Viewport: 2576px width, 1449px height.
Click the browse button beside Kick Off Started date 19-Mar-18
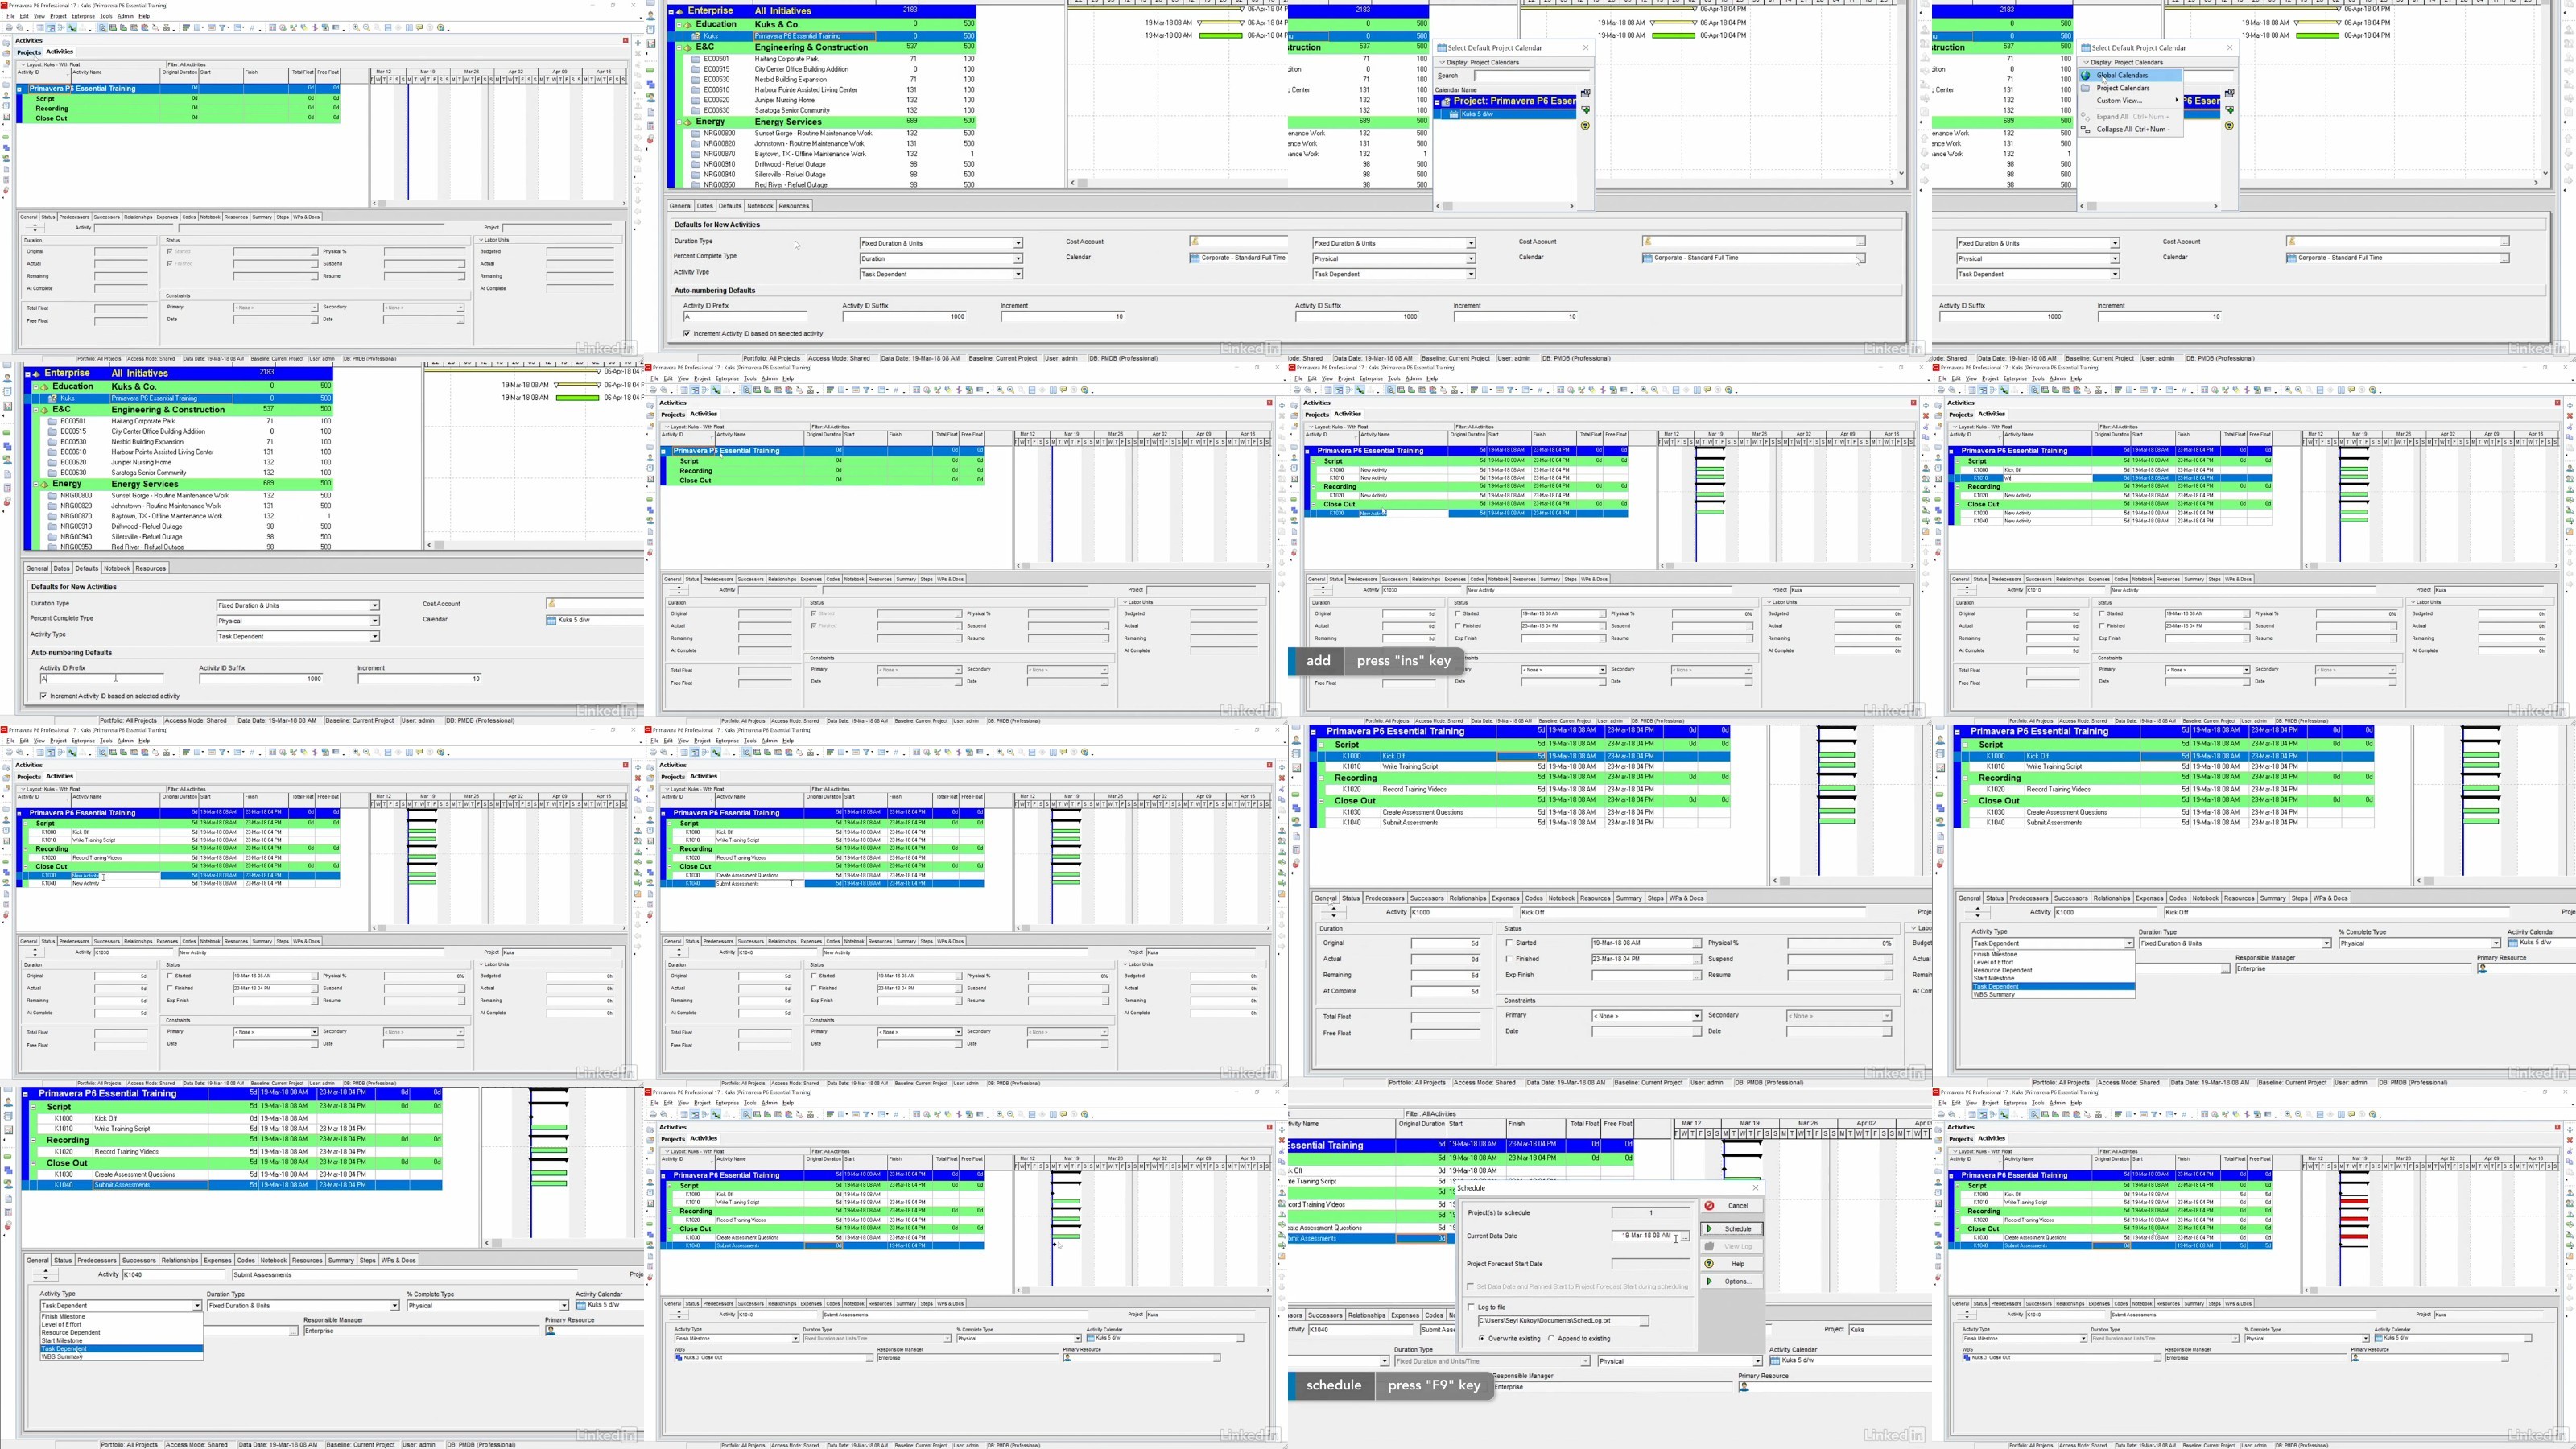[1696, 943]
